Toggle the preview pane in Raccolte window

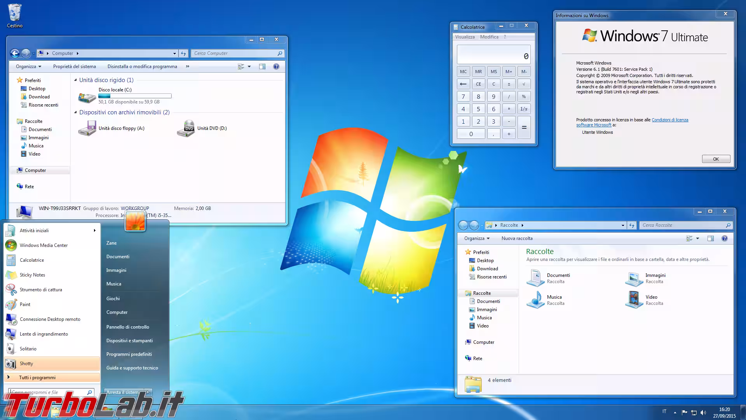tap(711, 238)
